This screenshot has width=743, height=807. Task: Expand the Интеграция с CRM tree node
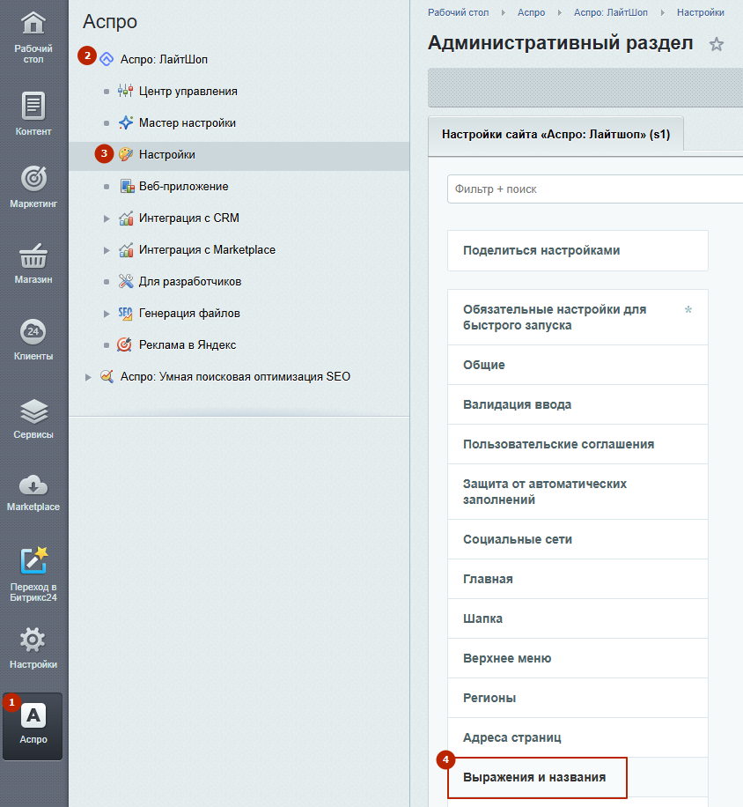tap(107, 218)
